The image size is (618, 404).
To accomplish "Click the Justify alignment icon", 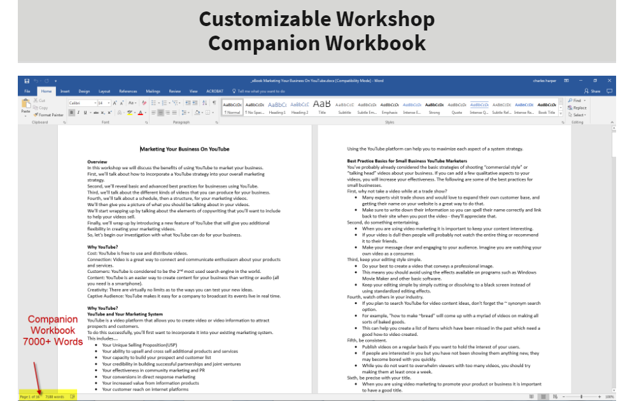I will (x=174, y=113).
